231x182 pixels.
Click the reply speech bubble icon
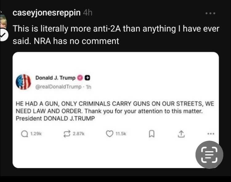coord(24,134)
